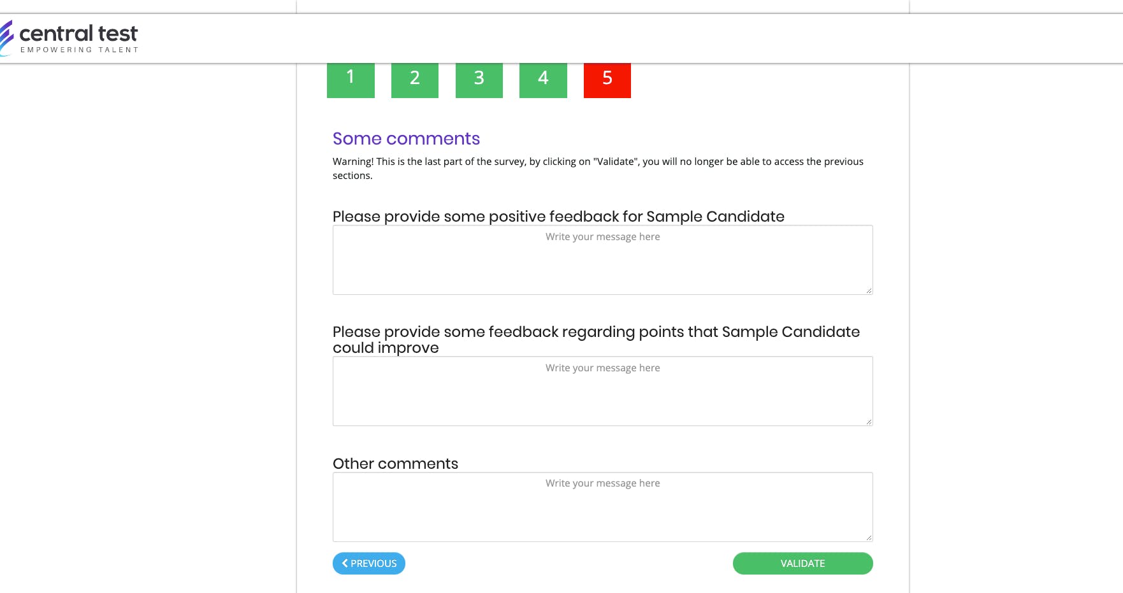Viewport: 1123px width, 593px height.
Task: Click into the points-to-improve message box
Action: pyautogui.click(x=602, y=391)
